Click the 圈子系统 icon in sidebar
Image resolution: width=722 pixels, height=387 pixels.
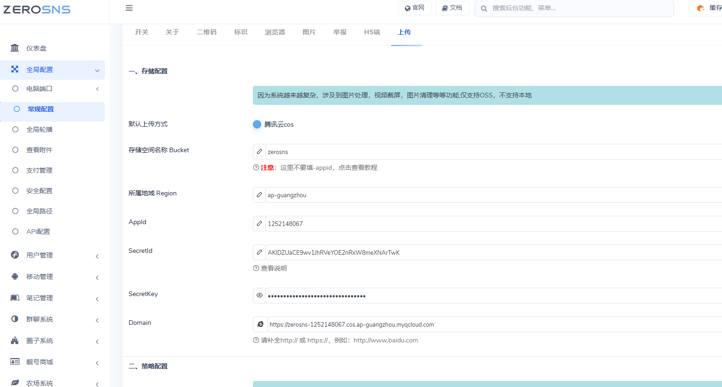tap(15, 341)
